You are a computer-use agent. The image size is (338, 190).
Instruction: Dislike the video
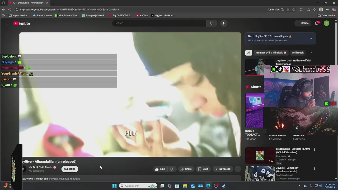click(x=172, y=169)
